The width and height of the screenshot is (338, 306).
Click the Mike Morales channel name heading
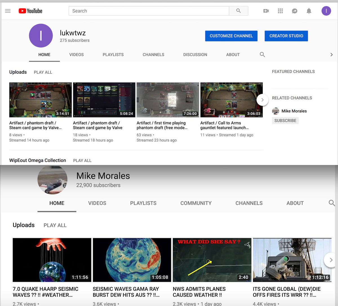pos(103,176)
